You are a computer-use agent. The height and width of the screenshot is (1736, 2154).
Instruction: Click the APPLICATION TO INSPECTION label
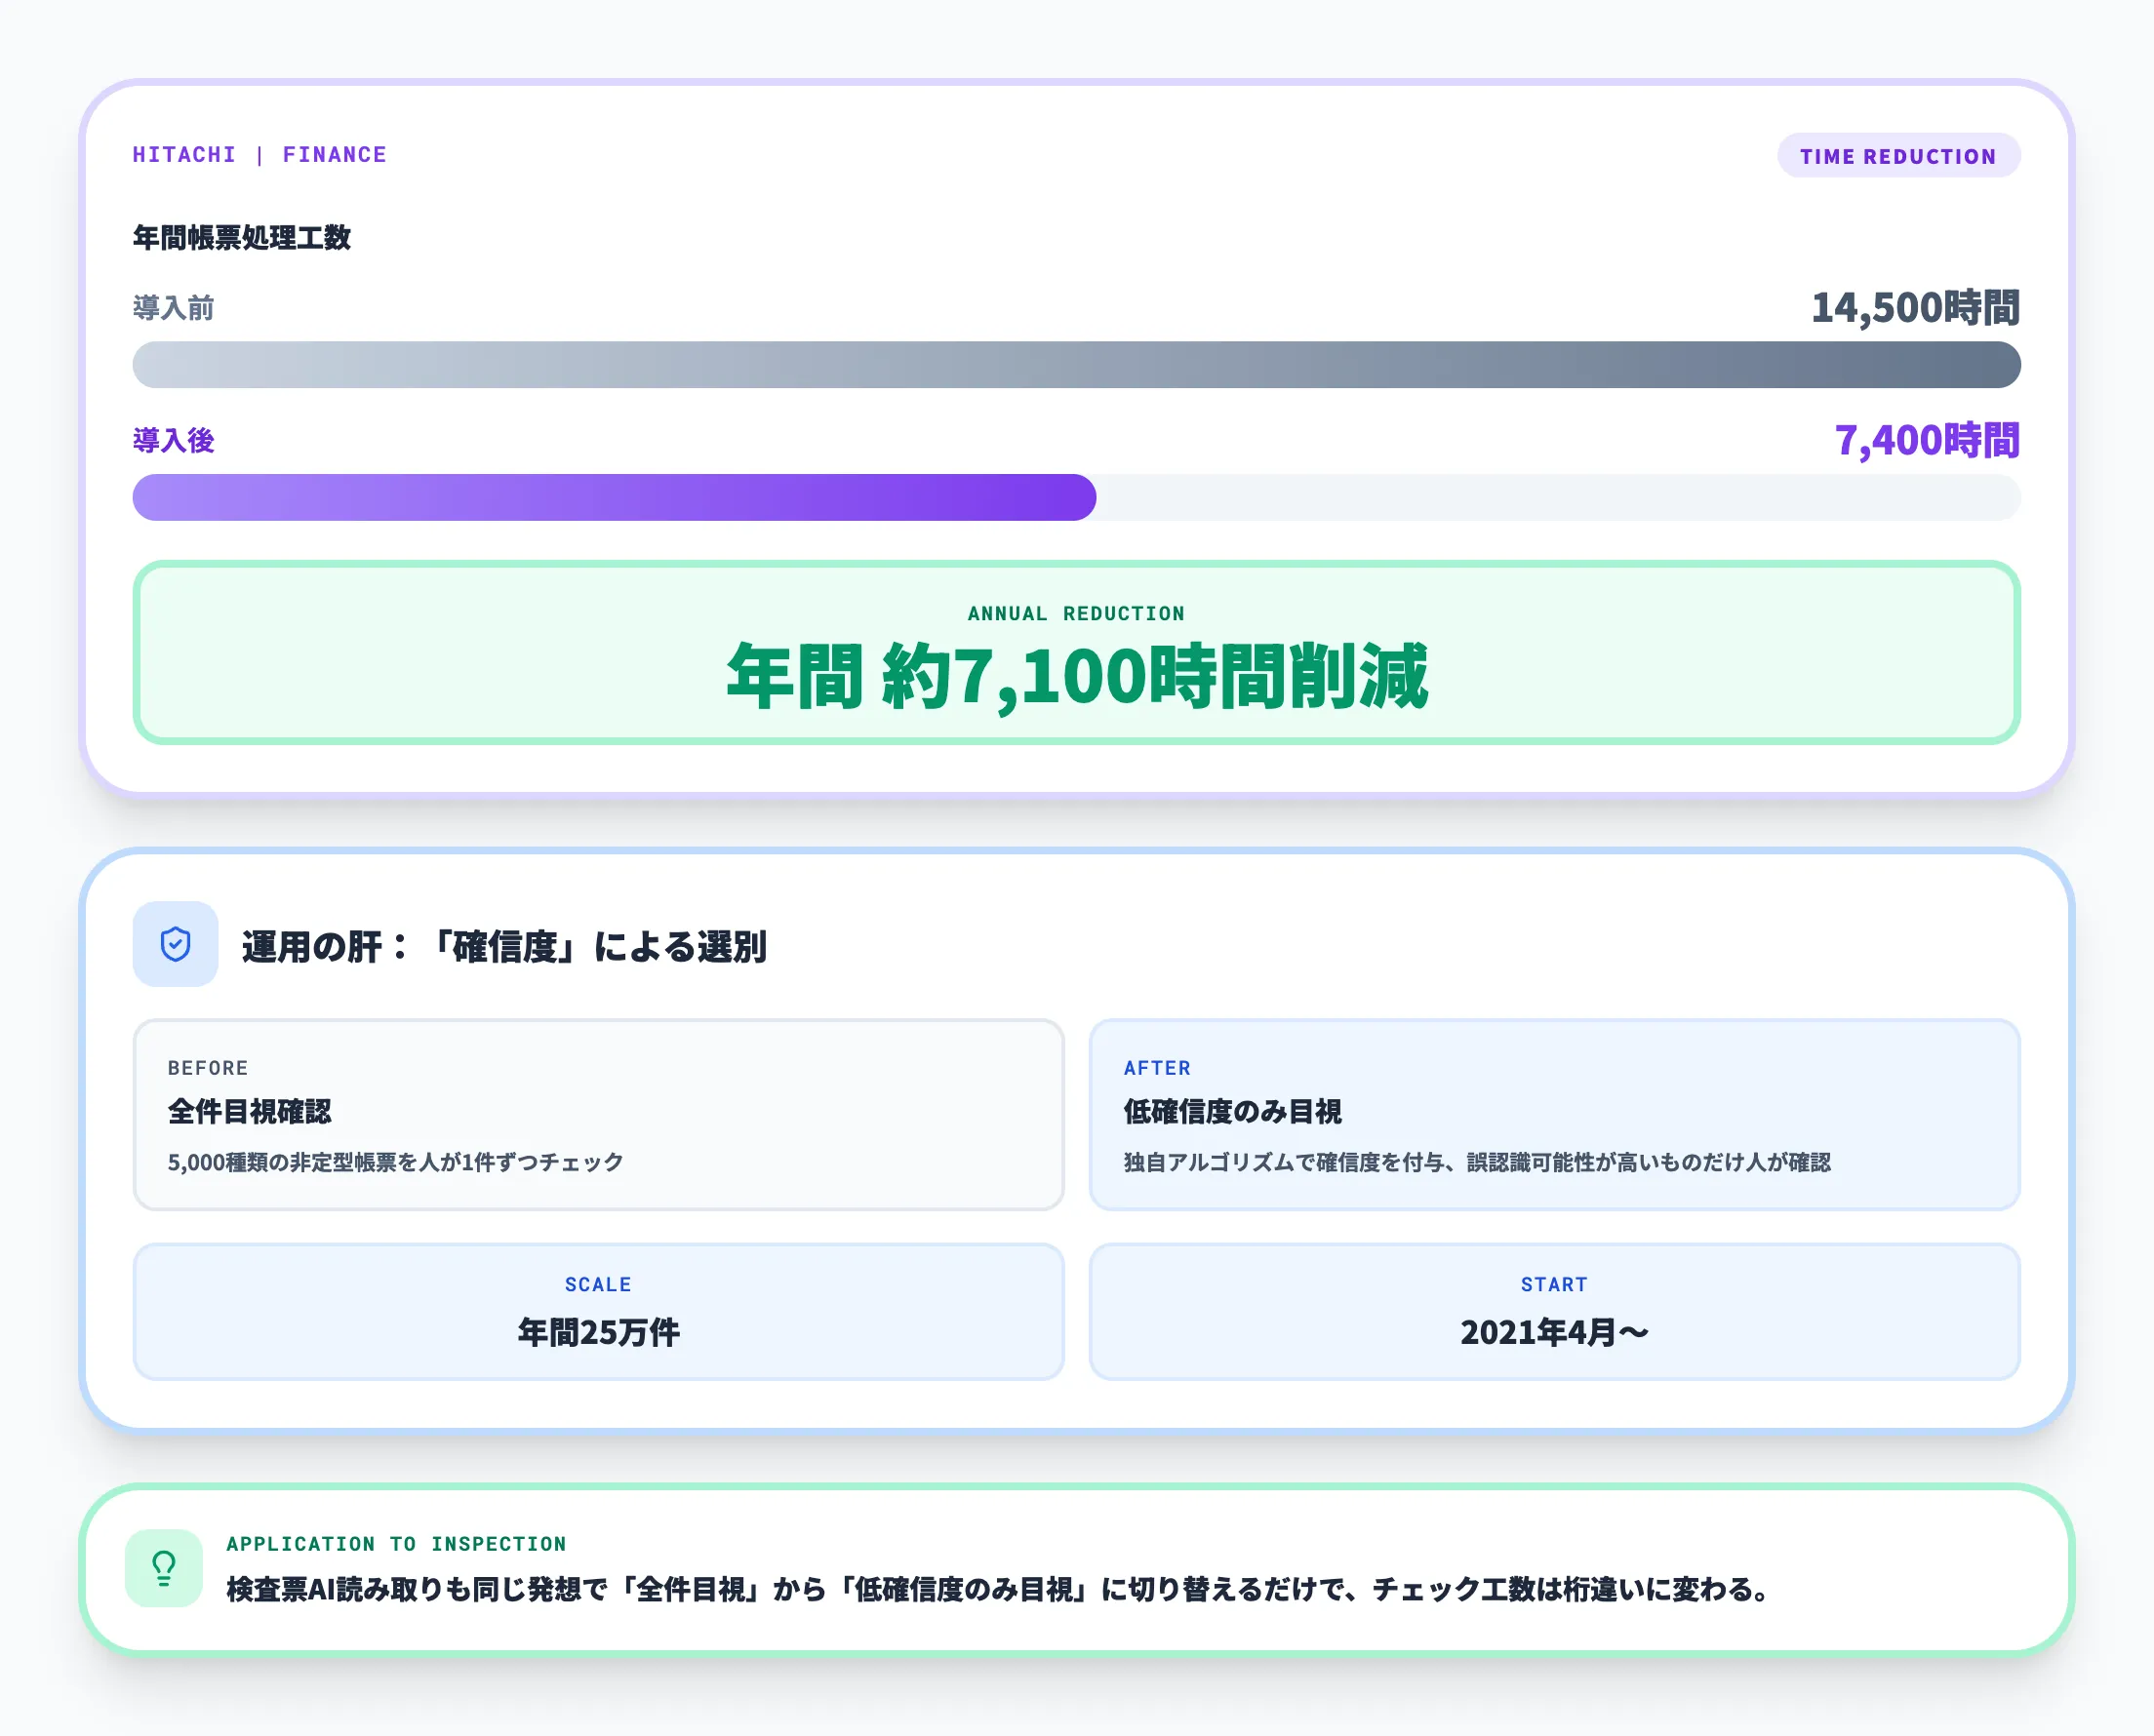(x=396, y=1543)
